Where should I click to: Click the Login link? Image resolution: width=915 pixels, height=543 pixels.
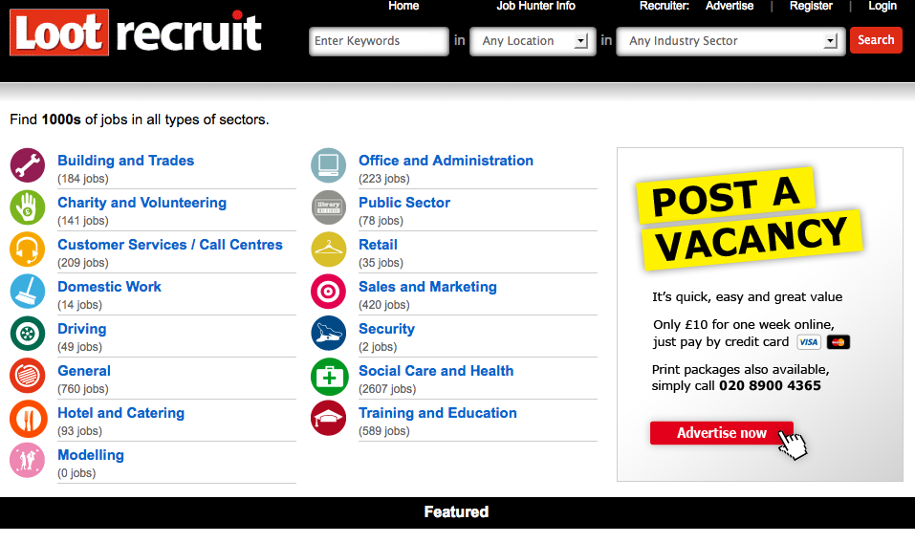point(882,6)
